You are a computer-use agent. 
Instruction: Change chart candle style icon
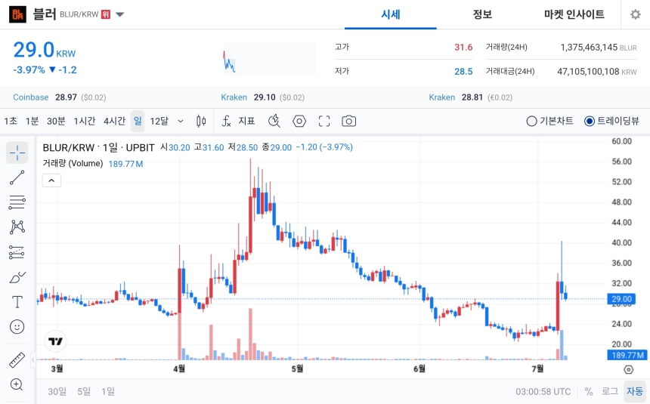[201, 121]
